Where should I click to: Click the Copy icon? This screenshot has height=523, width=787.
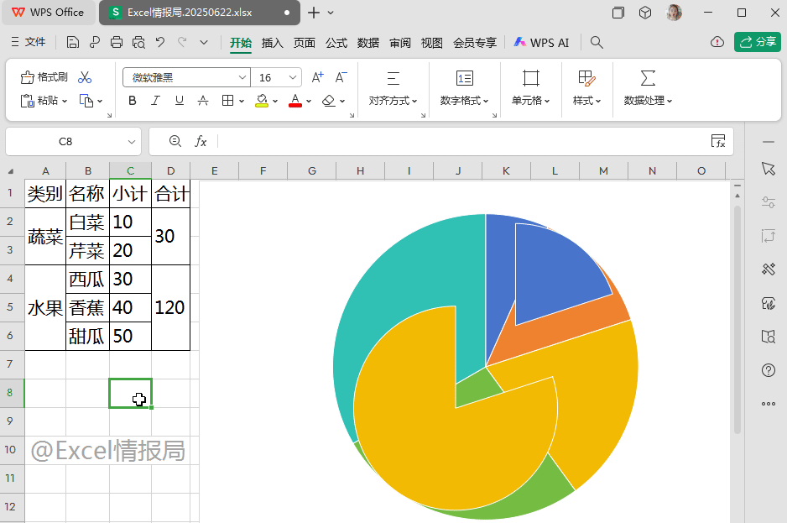click(x=86, y=101)
